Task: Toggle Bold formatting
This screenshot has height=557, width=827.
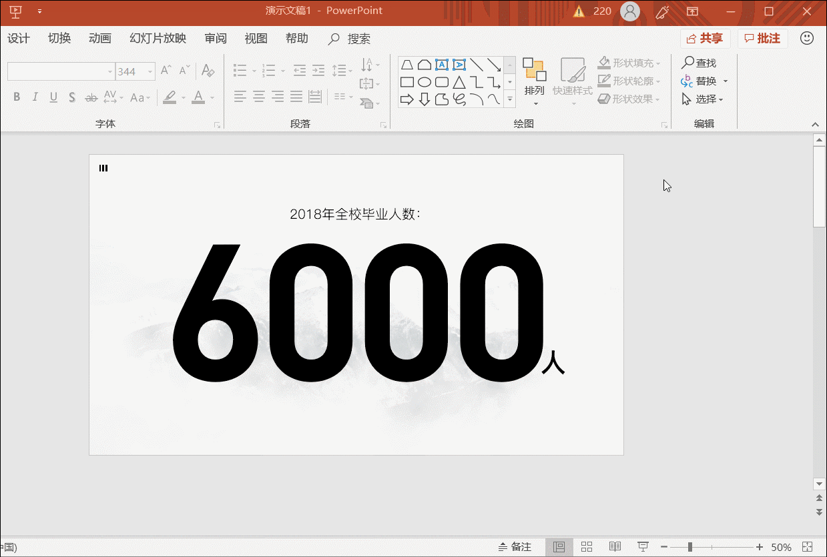Action: coord(17,97)
